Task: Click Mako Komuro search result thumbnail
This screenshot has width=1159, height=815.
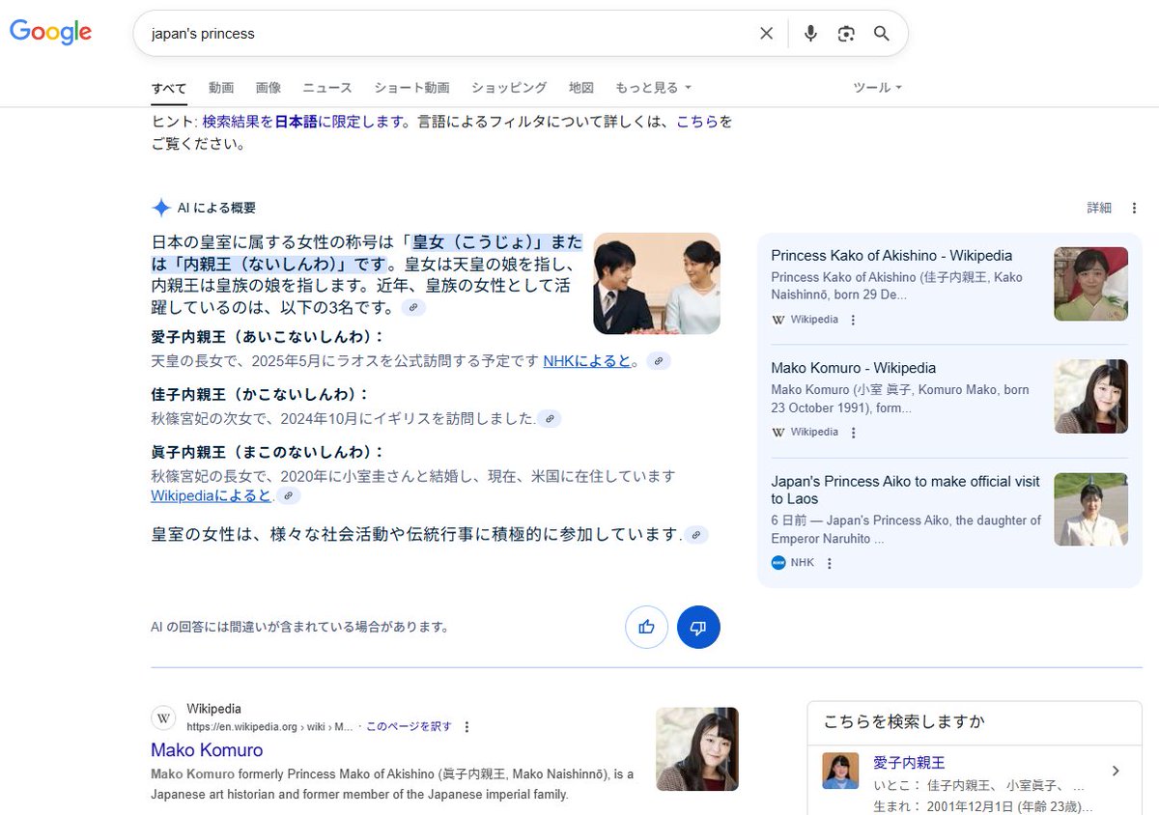Action: tap(697, 749)
